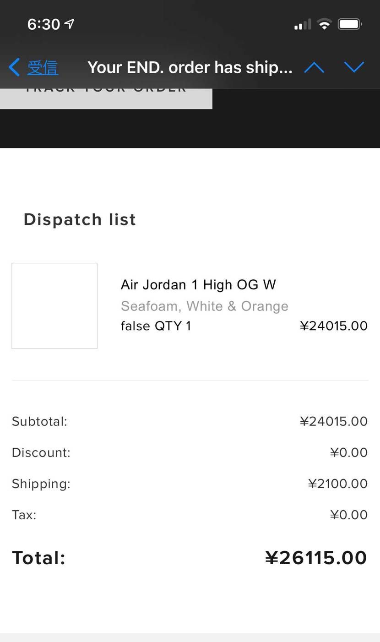Tap the Subtotal label
380x642 pixels.
(x=39, y=421)
